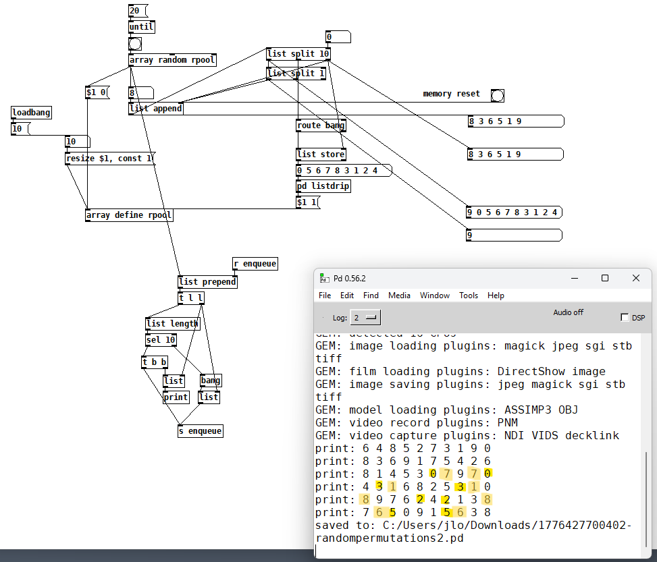Trigger the memory reset bang button
This screenshot has height=562, width=657.
coord(498,95)
